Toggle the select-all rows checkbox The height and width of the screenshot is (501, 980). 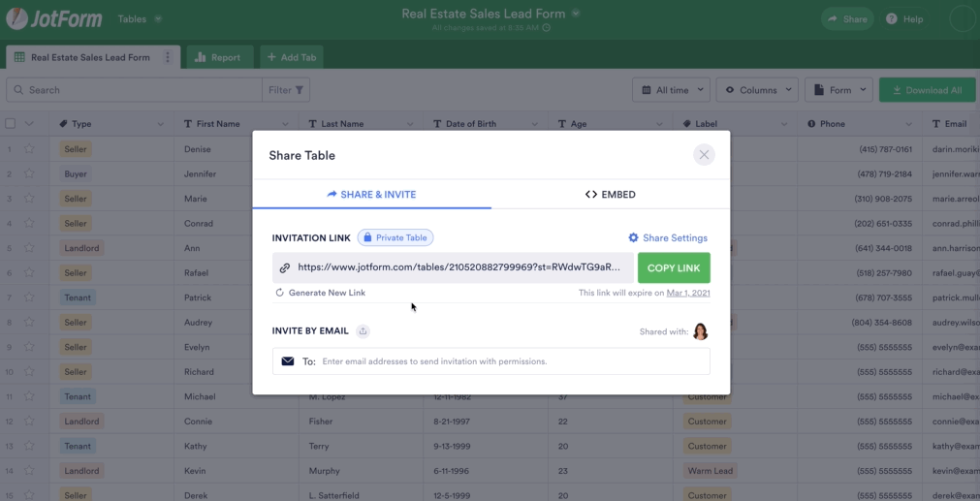pyautogui.click(x=11, y=124)
